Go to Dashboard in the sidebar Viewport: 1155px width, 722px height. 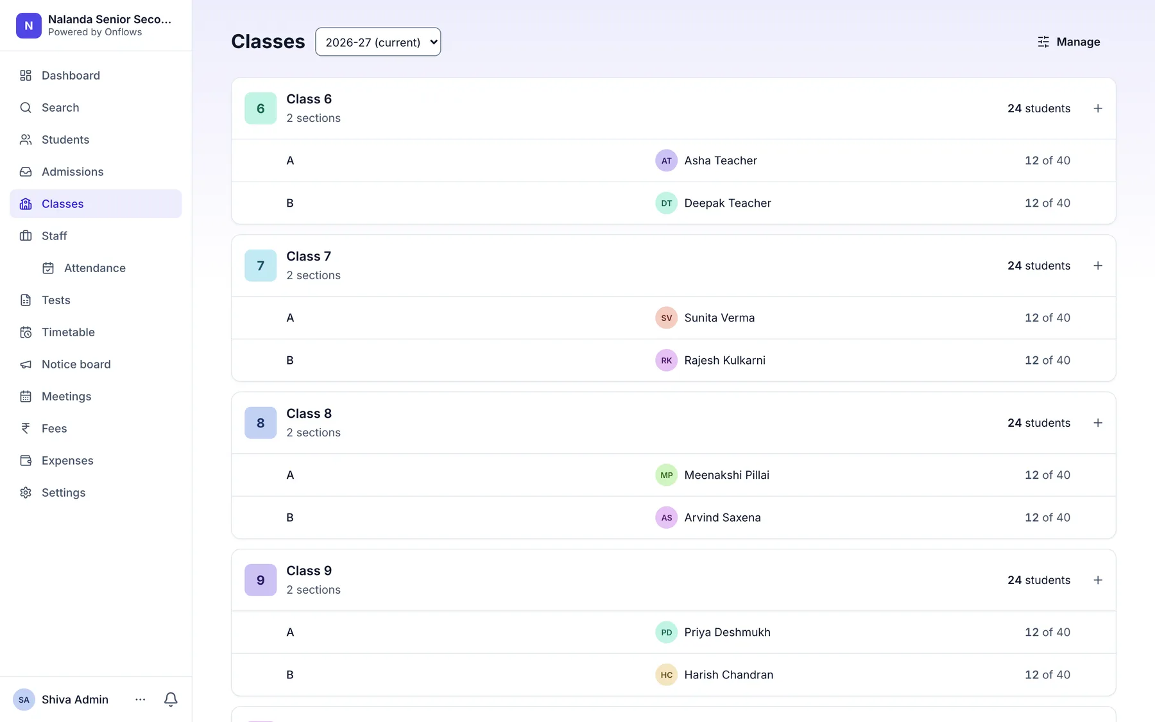point(96,76)
